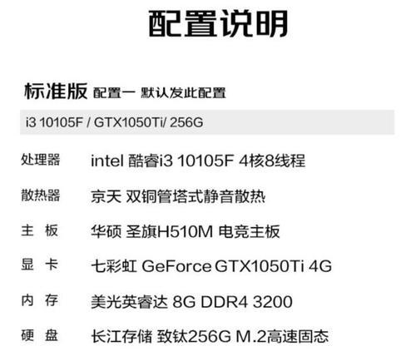
Task: Click the 华硕 圣旗H510M 电竞主板 spec
Action: pos(186,231)
